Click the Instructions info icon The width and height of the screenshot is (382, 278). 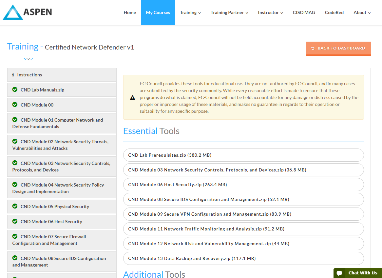point(13,75)
